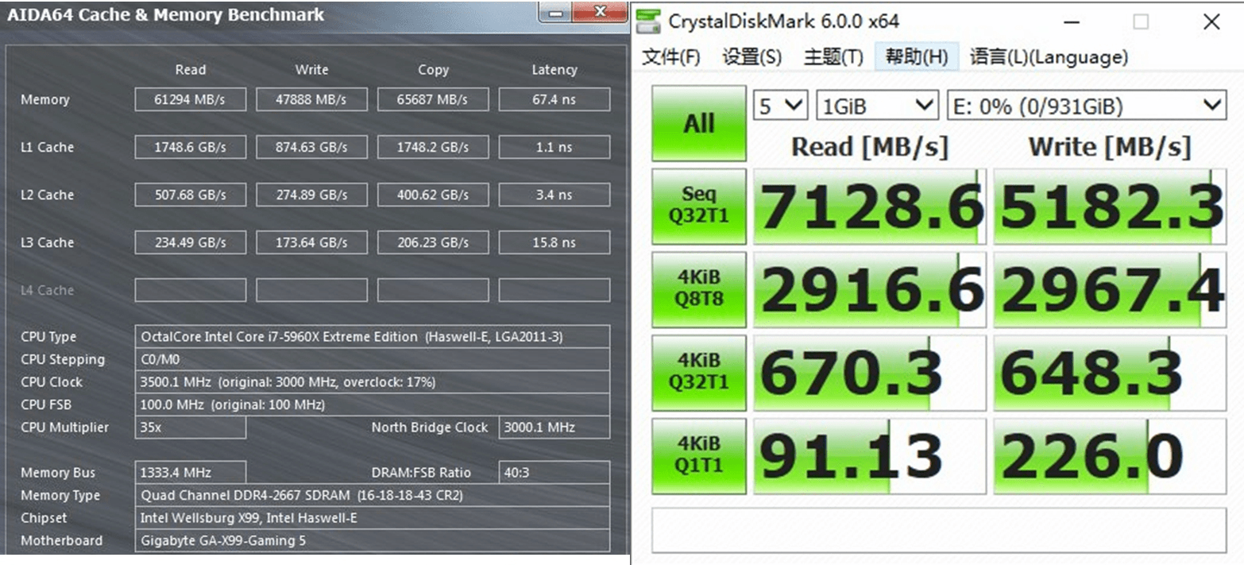Click the empty comment field in CrystalDiskMark
Viewport: 1244px width, 565px height.
(x=939, y=529)
